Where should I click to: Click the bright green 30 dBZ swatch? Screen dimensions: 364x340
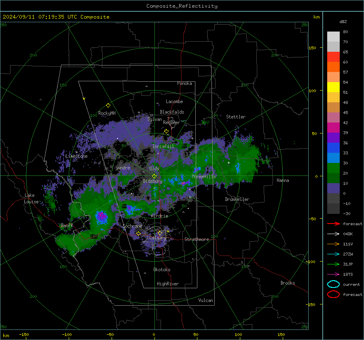tap(333, 168)
